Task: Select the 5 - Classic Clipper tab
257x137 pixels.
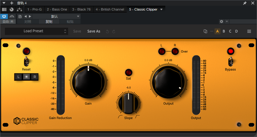Action: tap(143, 10)
